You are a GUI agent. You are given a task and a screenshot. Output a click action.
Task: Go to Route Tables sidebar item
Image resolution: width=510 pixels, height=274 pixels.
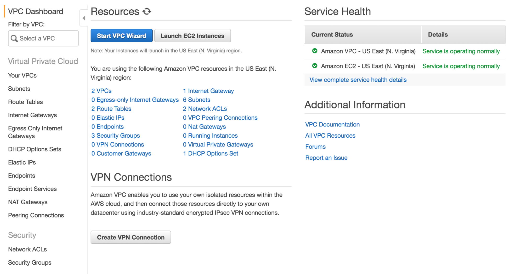tap(25, 102)
